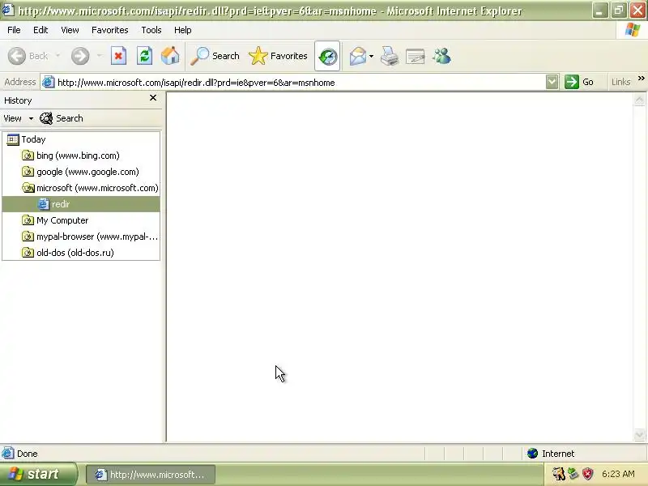Open the Messenger people icon
This screenshot has width=648, height=486.
tap(441, 56)
